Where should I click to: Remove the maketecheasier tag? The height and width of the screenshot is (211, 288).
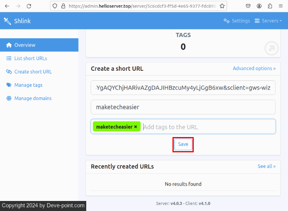click(x=136, y=127)
